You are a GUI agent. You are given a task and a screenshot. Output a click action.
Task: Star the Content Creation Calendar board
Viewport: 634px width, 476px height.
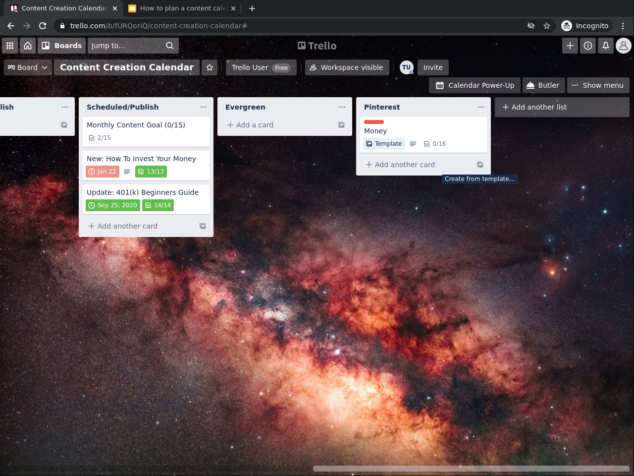210,67
